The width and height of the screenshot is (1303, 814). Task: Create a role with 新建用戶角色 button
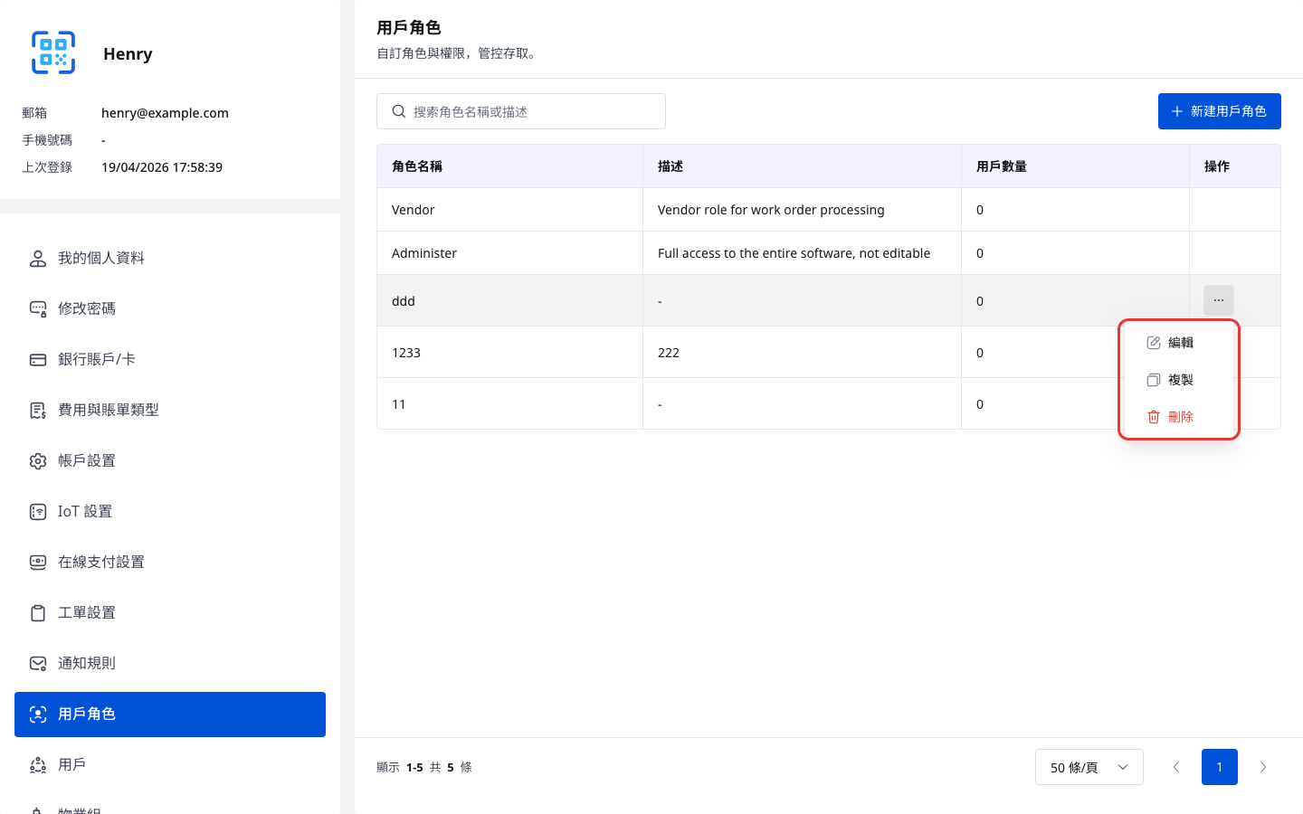(x=1220, y=111)
